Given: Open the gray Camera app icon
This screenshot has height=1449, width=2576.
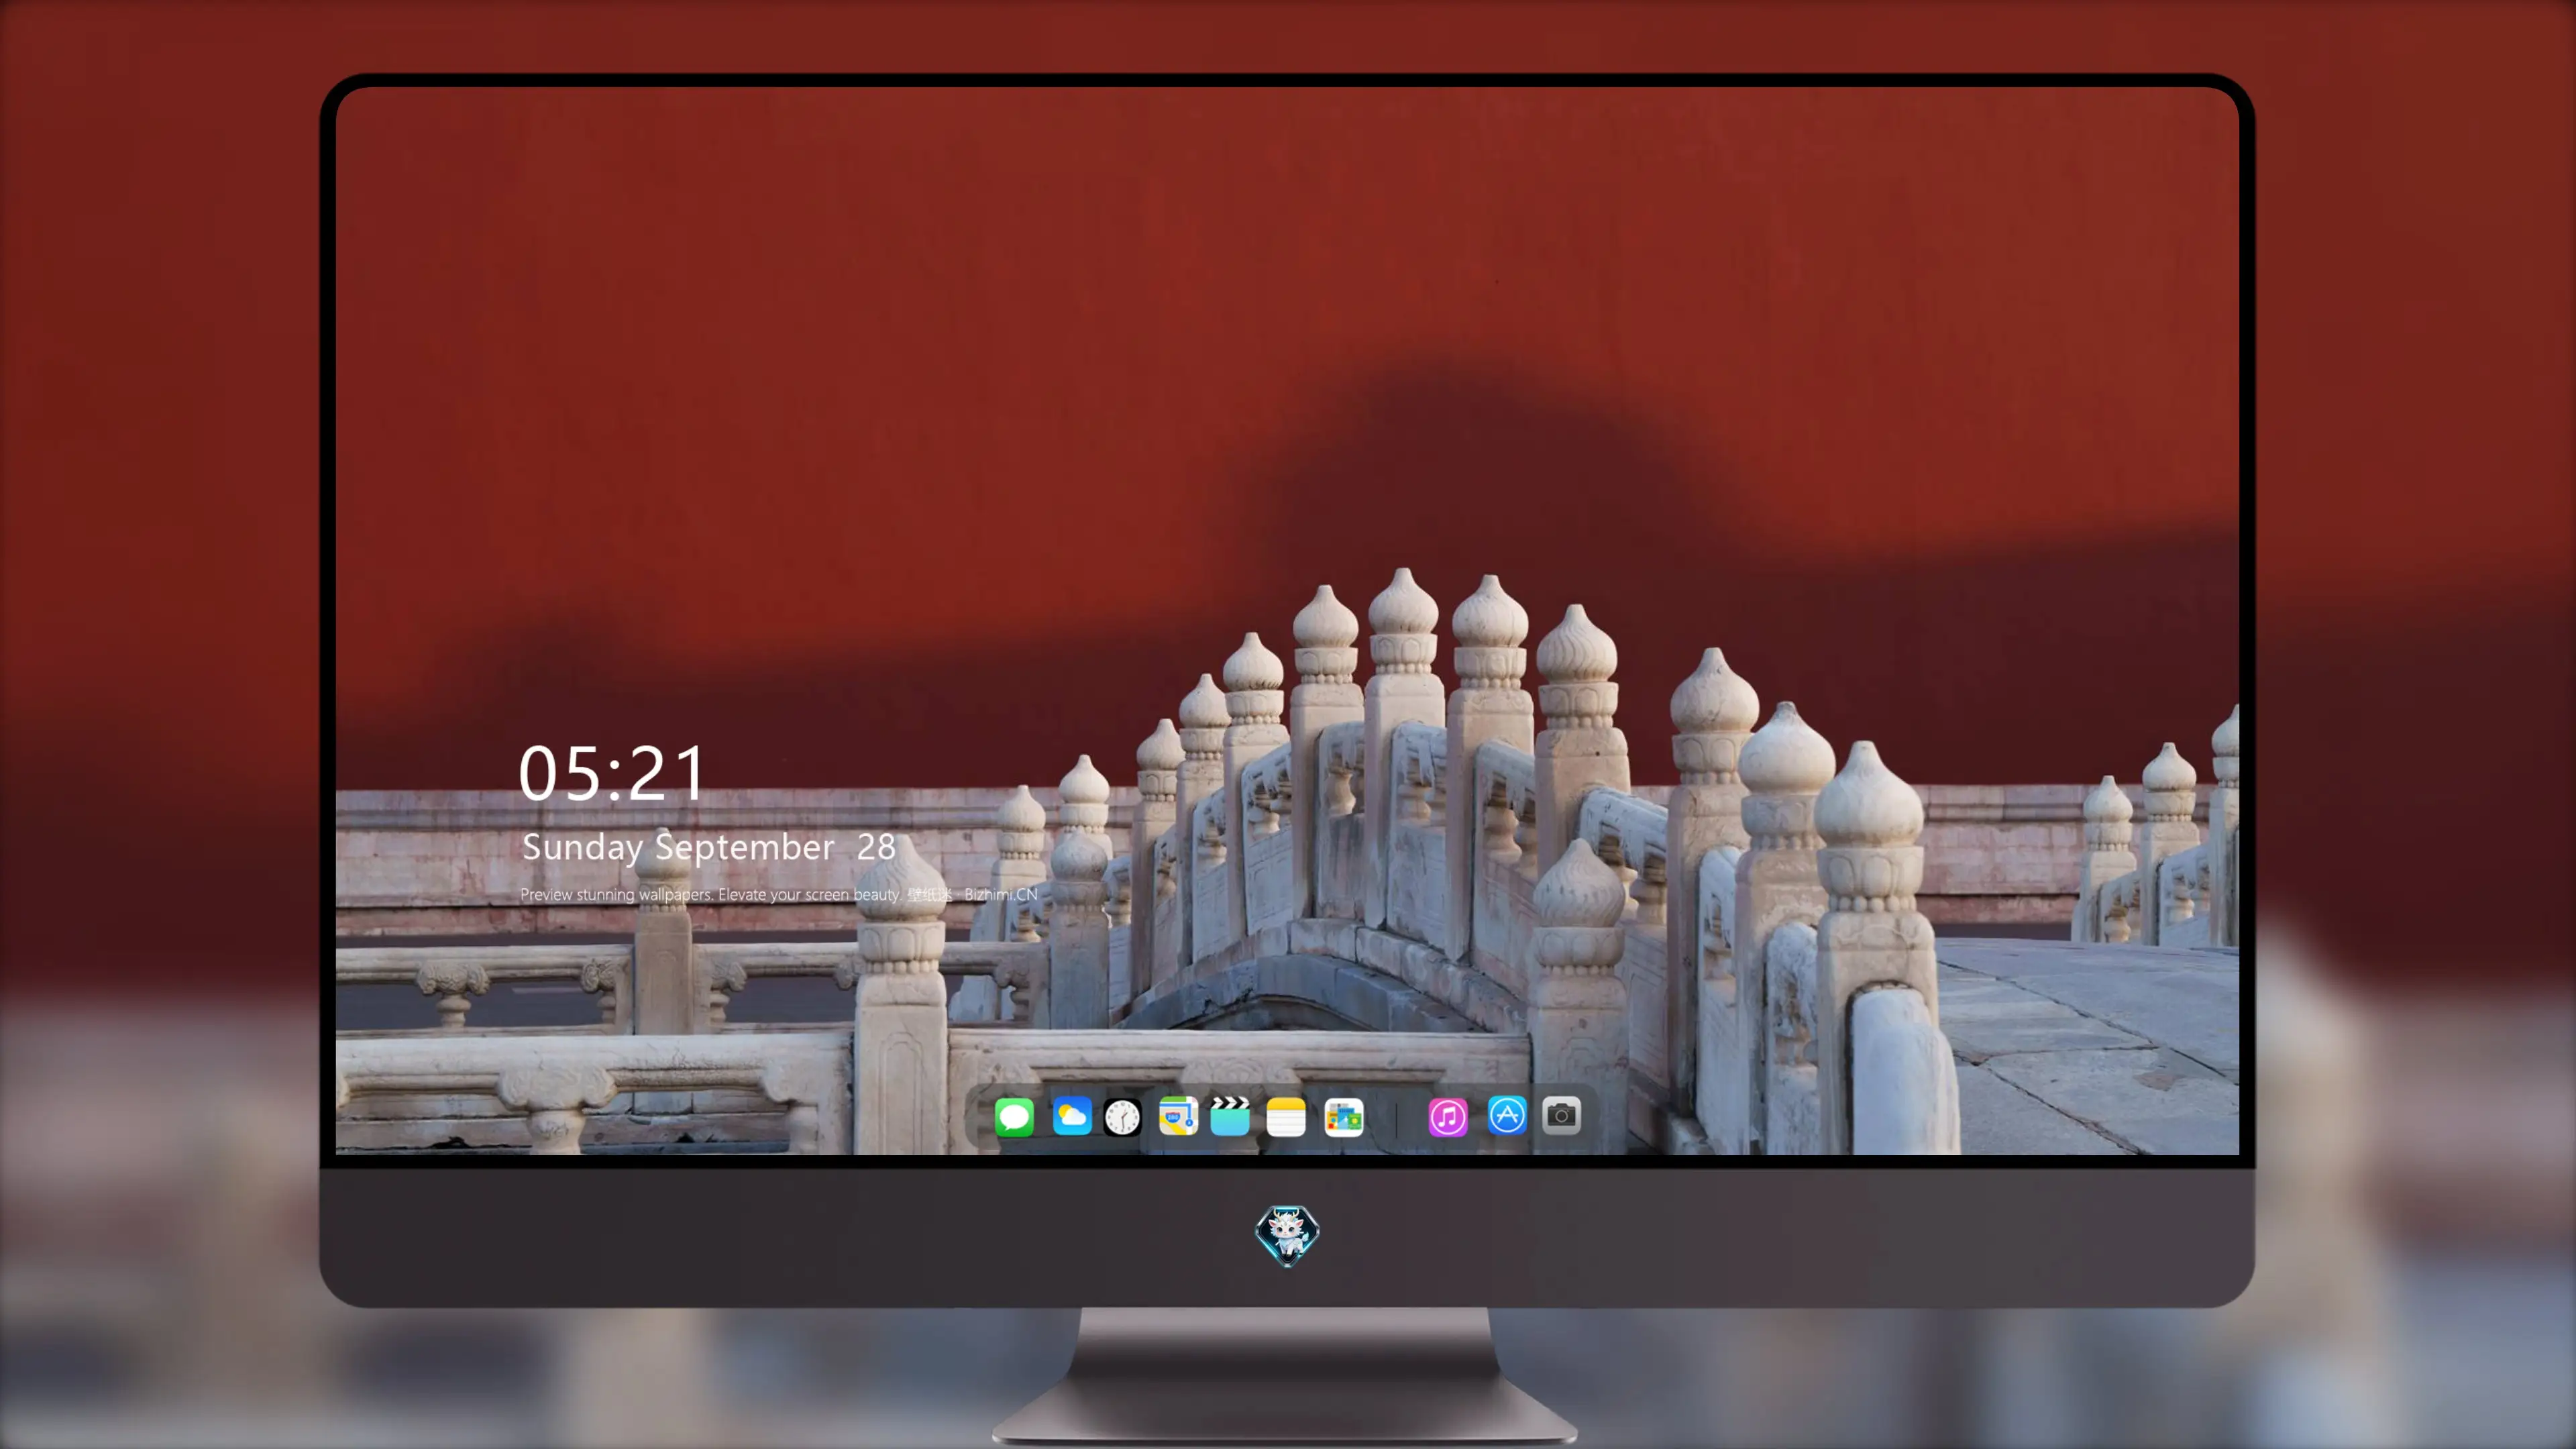Looking at the screenshot, I should point(1561,1115).
